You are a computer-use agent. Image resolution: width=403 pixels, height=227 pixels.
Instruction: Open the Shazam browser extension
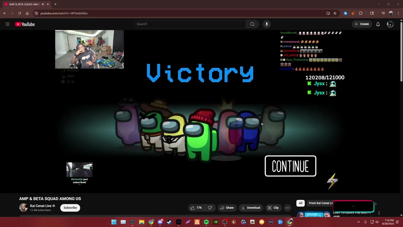(x=345, y=13)
